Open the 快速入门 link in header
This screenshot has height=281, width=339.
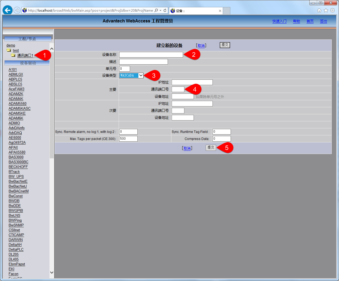coord(279,21)
